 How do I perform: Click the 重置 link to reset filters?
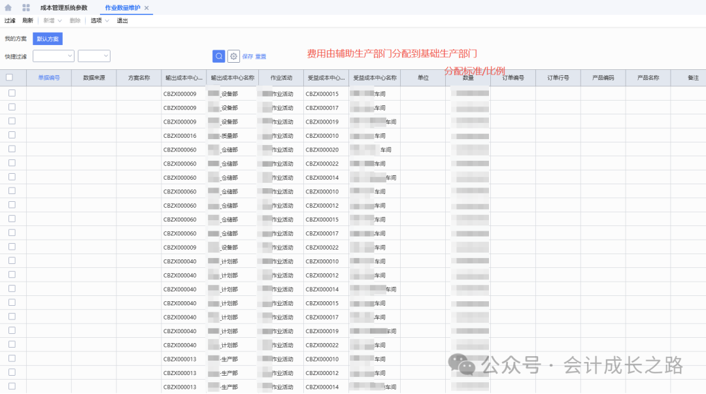261,57
